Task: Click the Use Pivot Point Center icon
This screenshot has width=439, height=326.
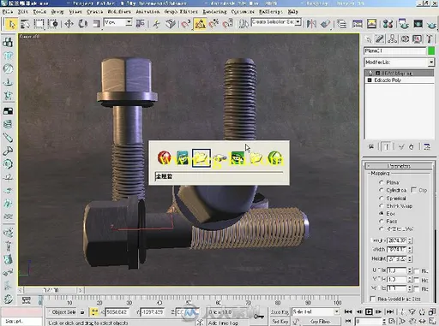Action: point(140,24)
